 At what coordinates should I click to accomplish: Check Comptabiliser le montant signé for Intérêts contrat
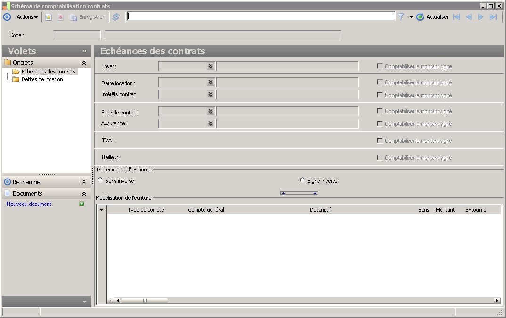tap(380, 95)
